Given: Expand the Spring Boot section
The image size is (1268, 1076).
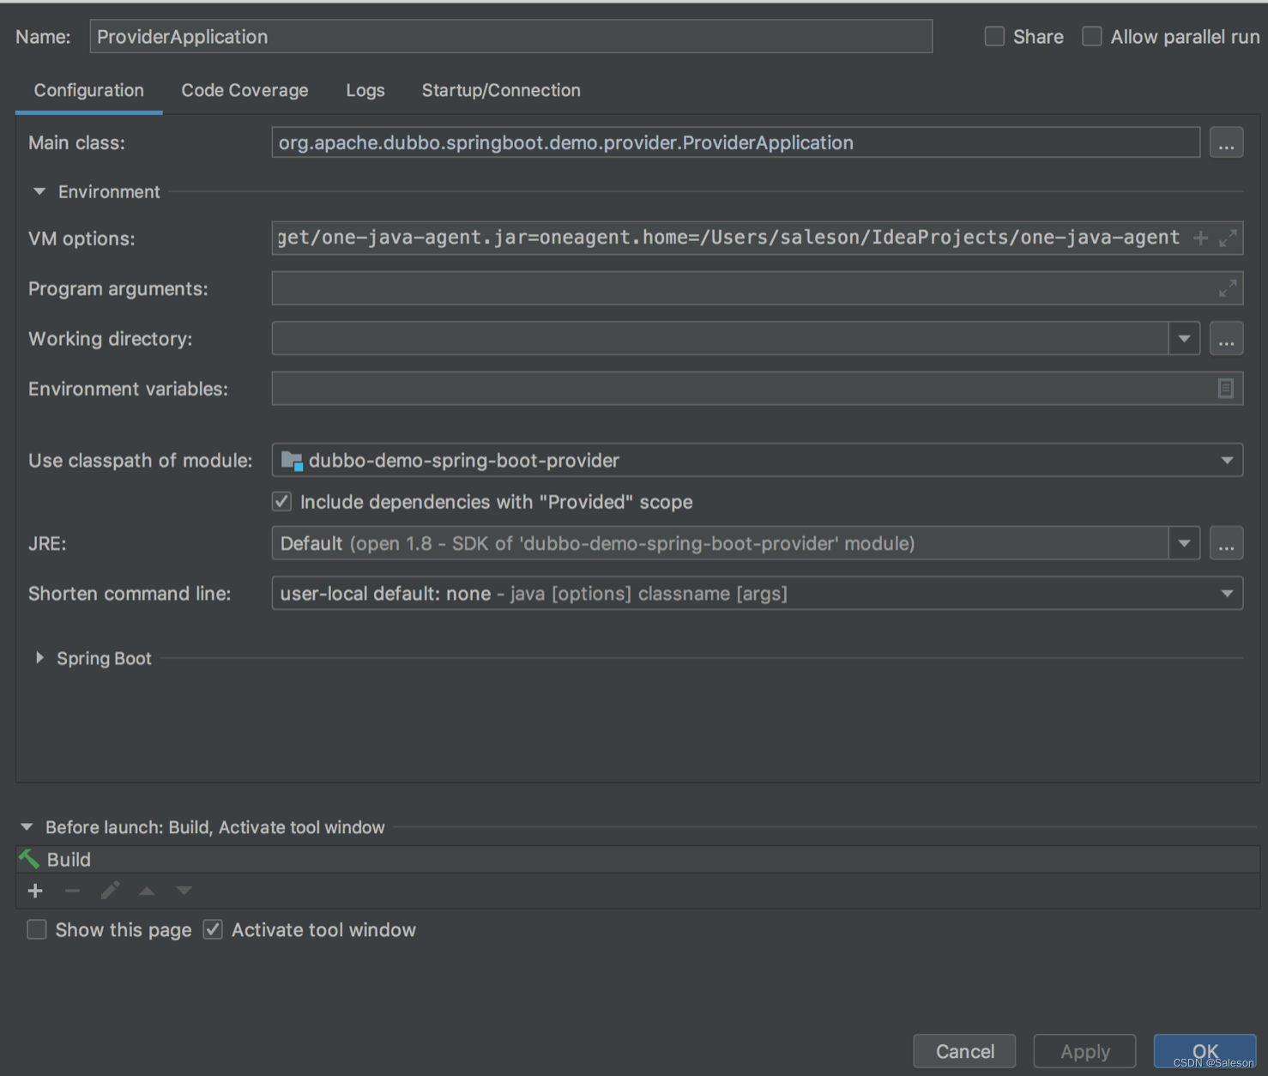Looking at the screenshot, I should (x=39, y=657).
